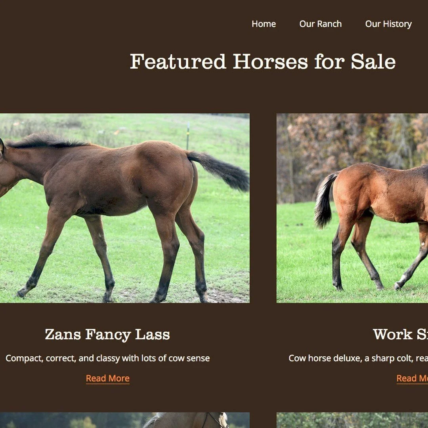This screenshot has width=428, height=428.
Task: Go to the Our Ranch page
Action: (321, 24)
